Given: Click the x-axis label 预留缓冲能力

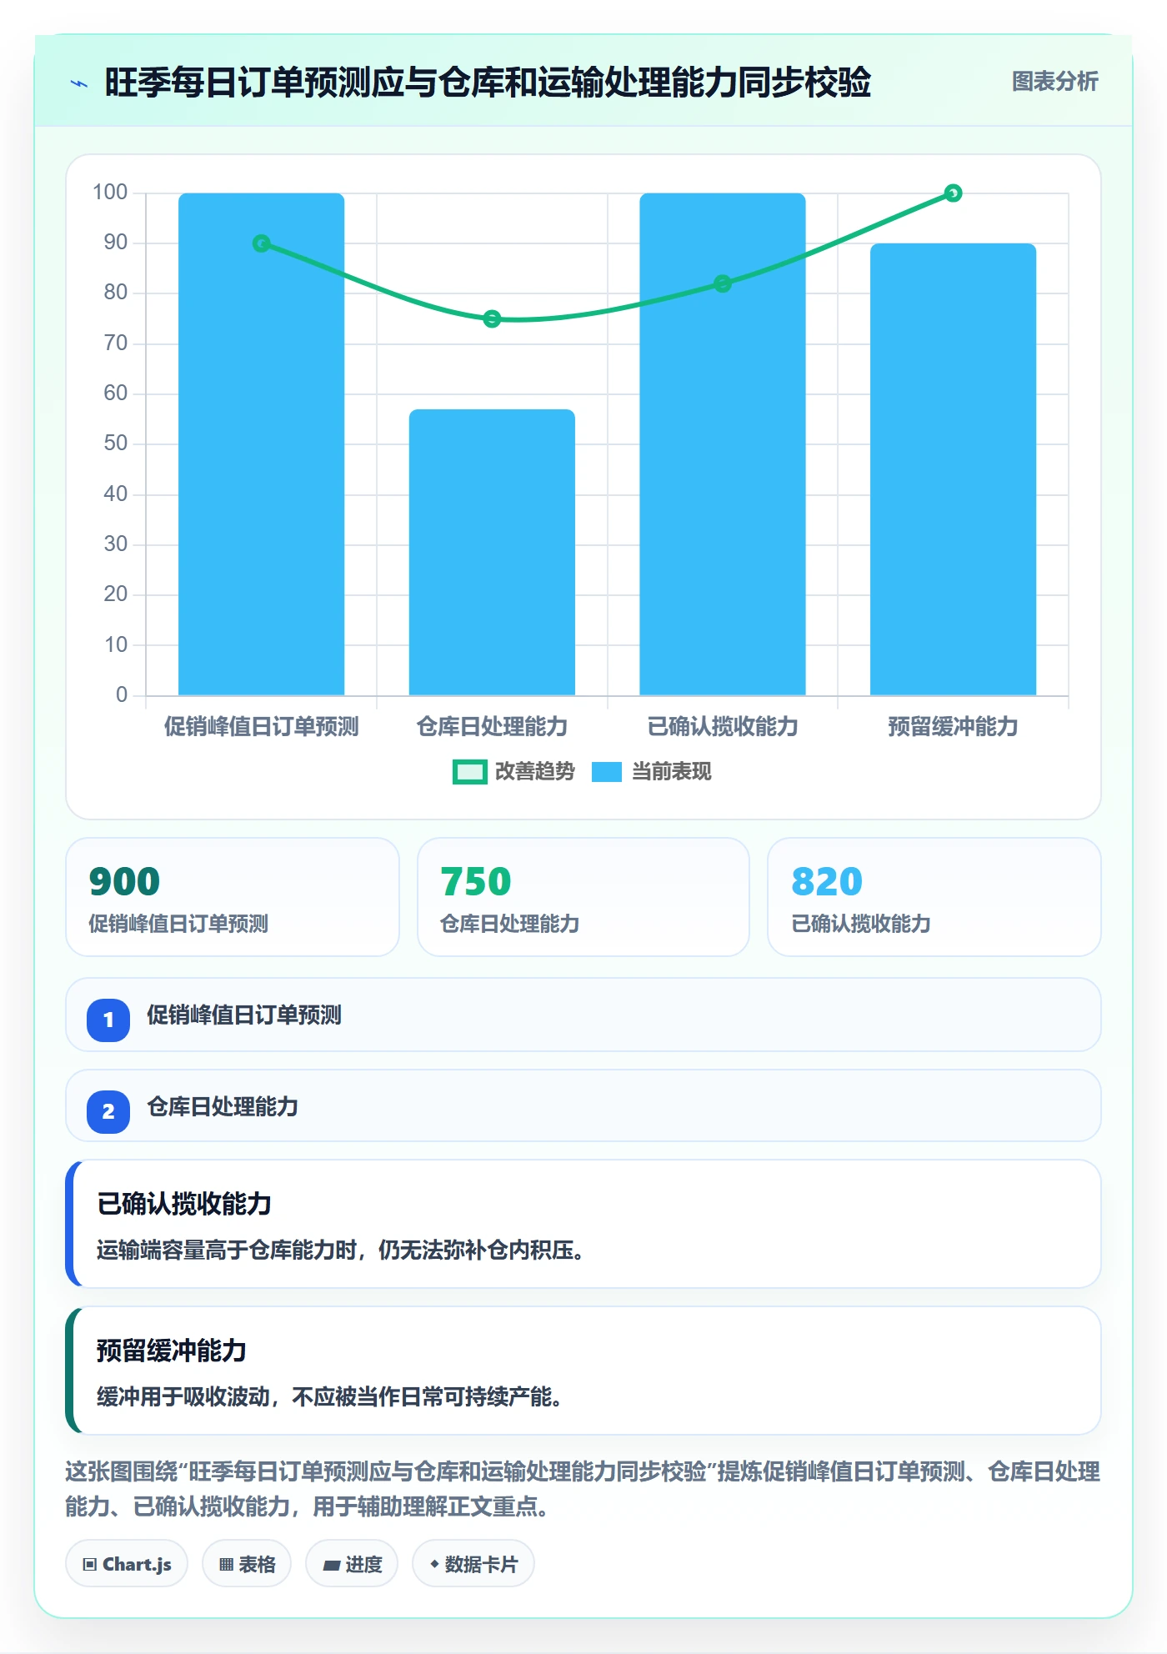Looking at the screenshot, I should (954, 727).
